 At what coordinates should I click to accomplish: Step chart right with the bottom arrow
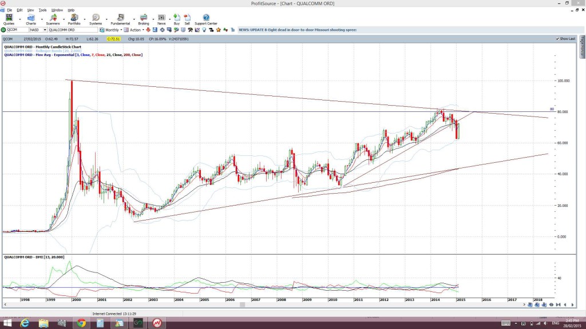coord(572,305)
